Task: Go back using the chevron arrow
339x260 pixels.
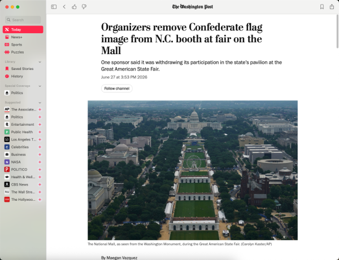Action: coord(64,7)
